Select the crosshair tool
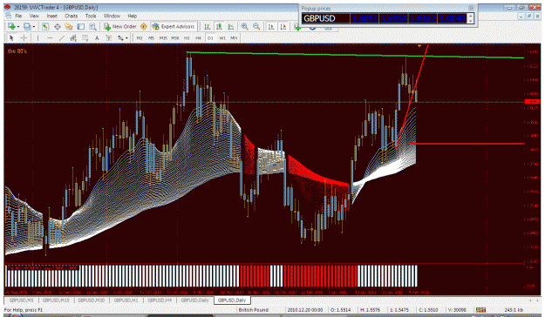 24,37
